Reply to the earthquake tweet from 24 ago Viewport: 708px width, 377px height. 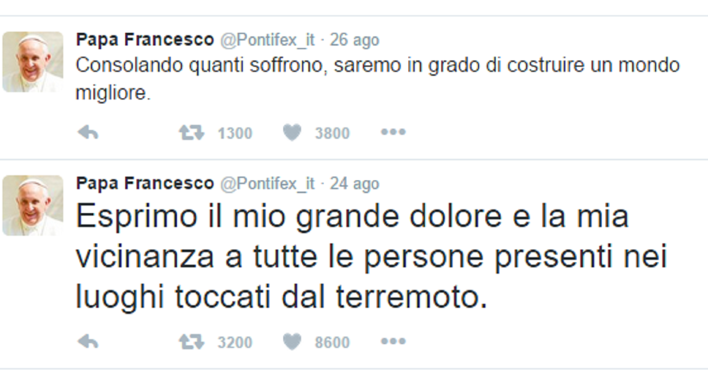[88, 342]
